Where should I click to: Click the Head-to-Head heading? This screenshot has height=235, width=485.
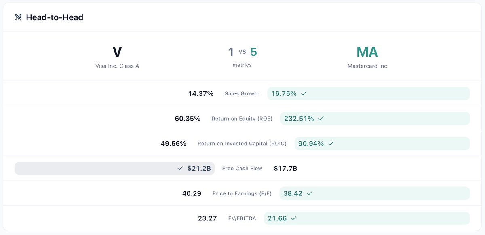(x=55, y=17)
